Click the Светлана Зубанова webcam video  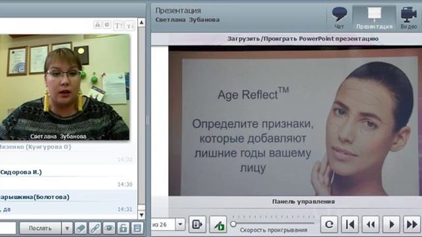65,87
